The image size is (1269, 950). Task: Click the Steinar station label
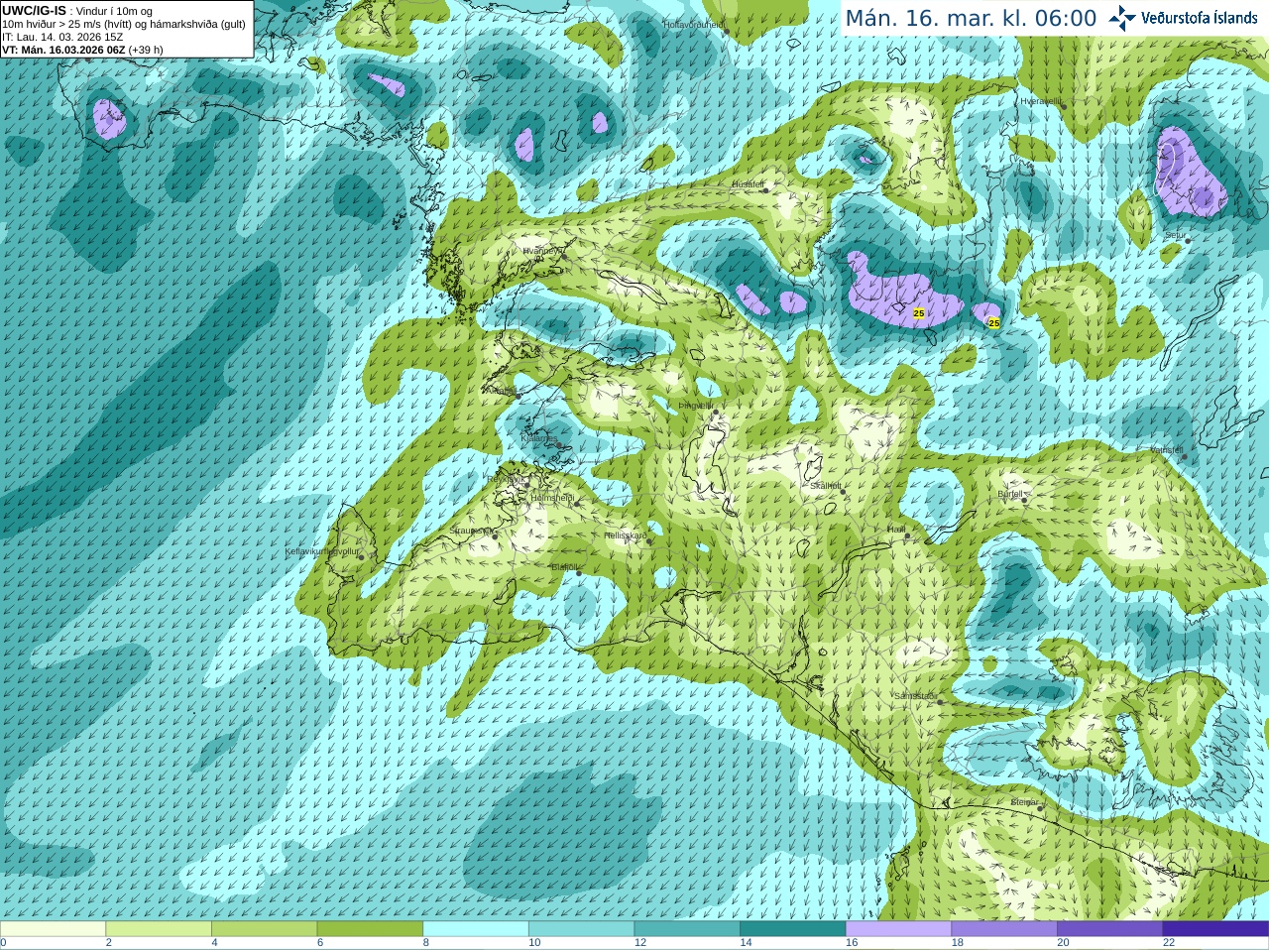1024,802
